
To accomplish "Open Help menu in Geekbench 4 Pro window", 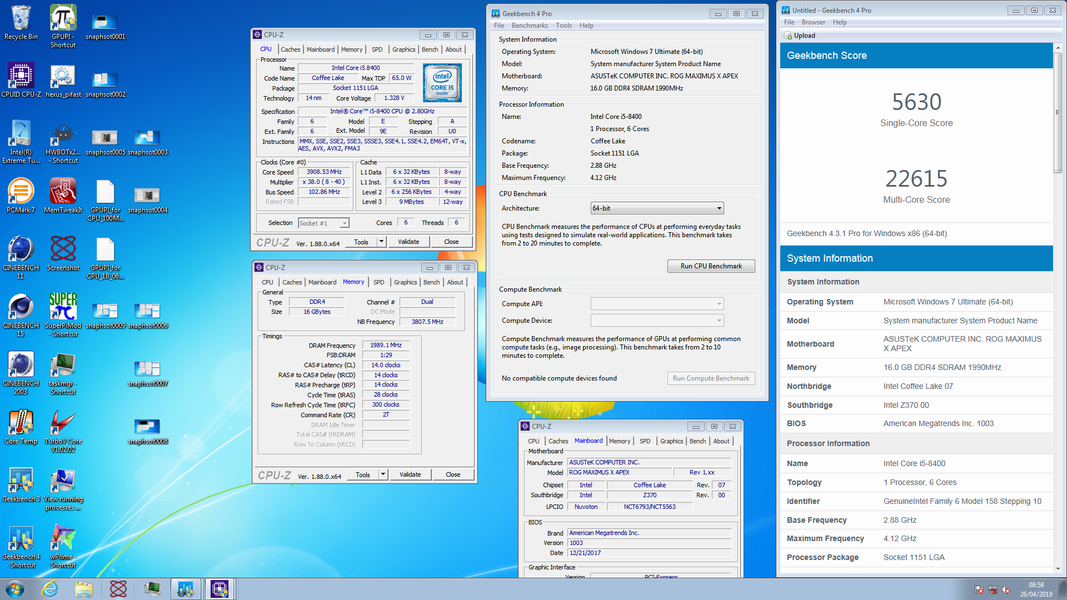I will (586, 26).
